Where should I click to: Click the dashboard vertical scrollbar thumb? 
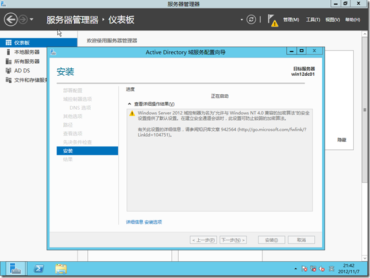point(365,110)
